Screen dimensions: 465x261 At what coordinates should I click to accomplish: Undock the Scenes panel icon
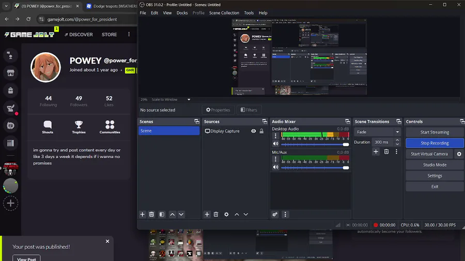197,121
